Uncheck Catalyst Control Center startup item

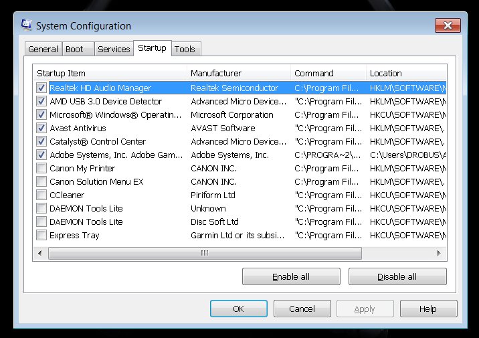point(41,141)
